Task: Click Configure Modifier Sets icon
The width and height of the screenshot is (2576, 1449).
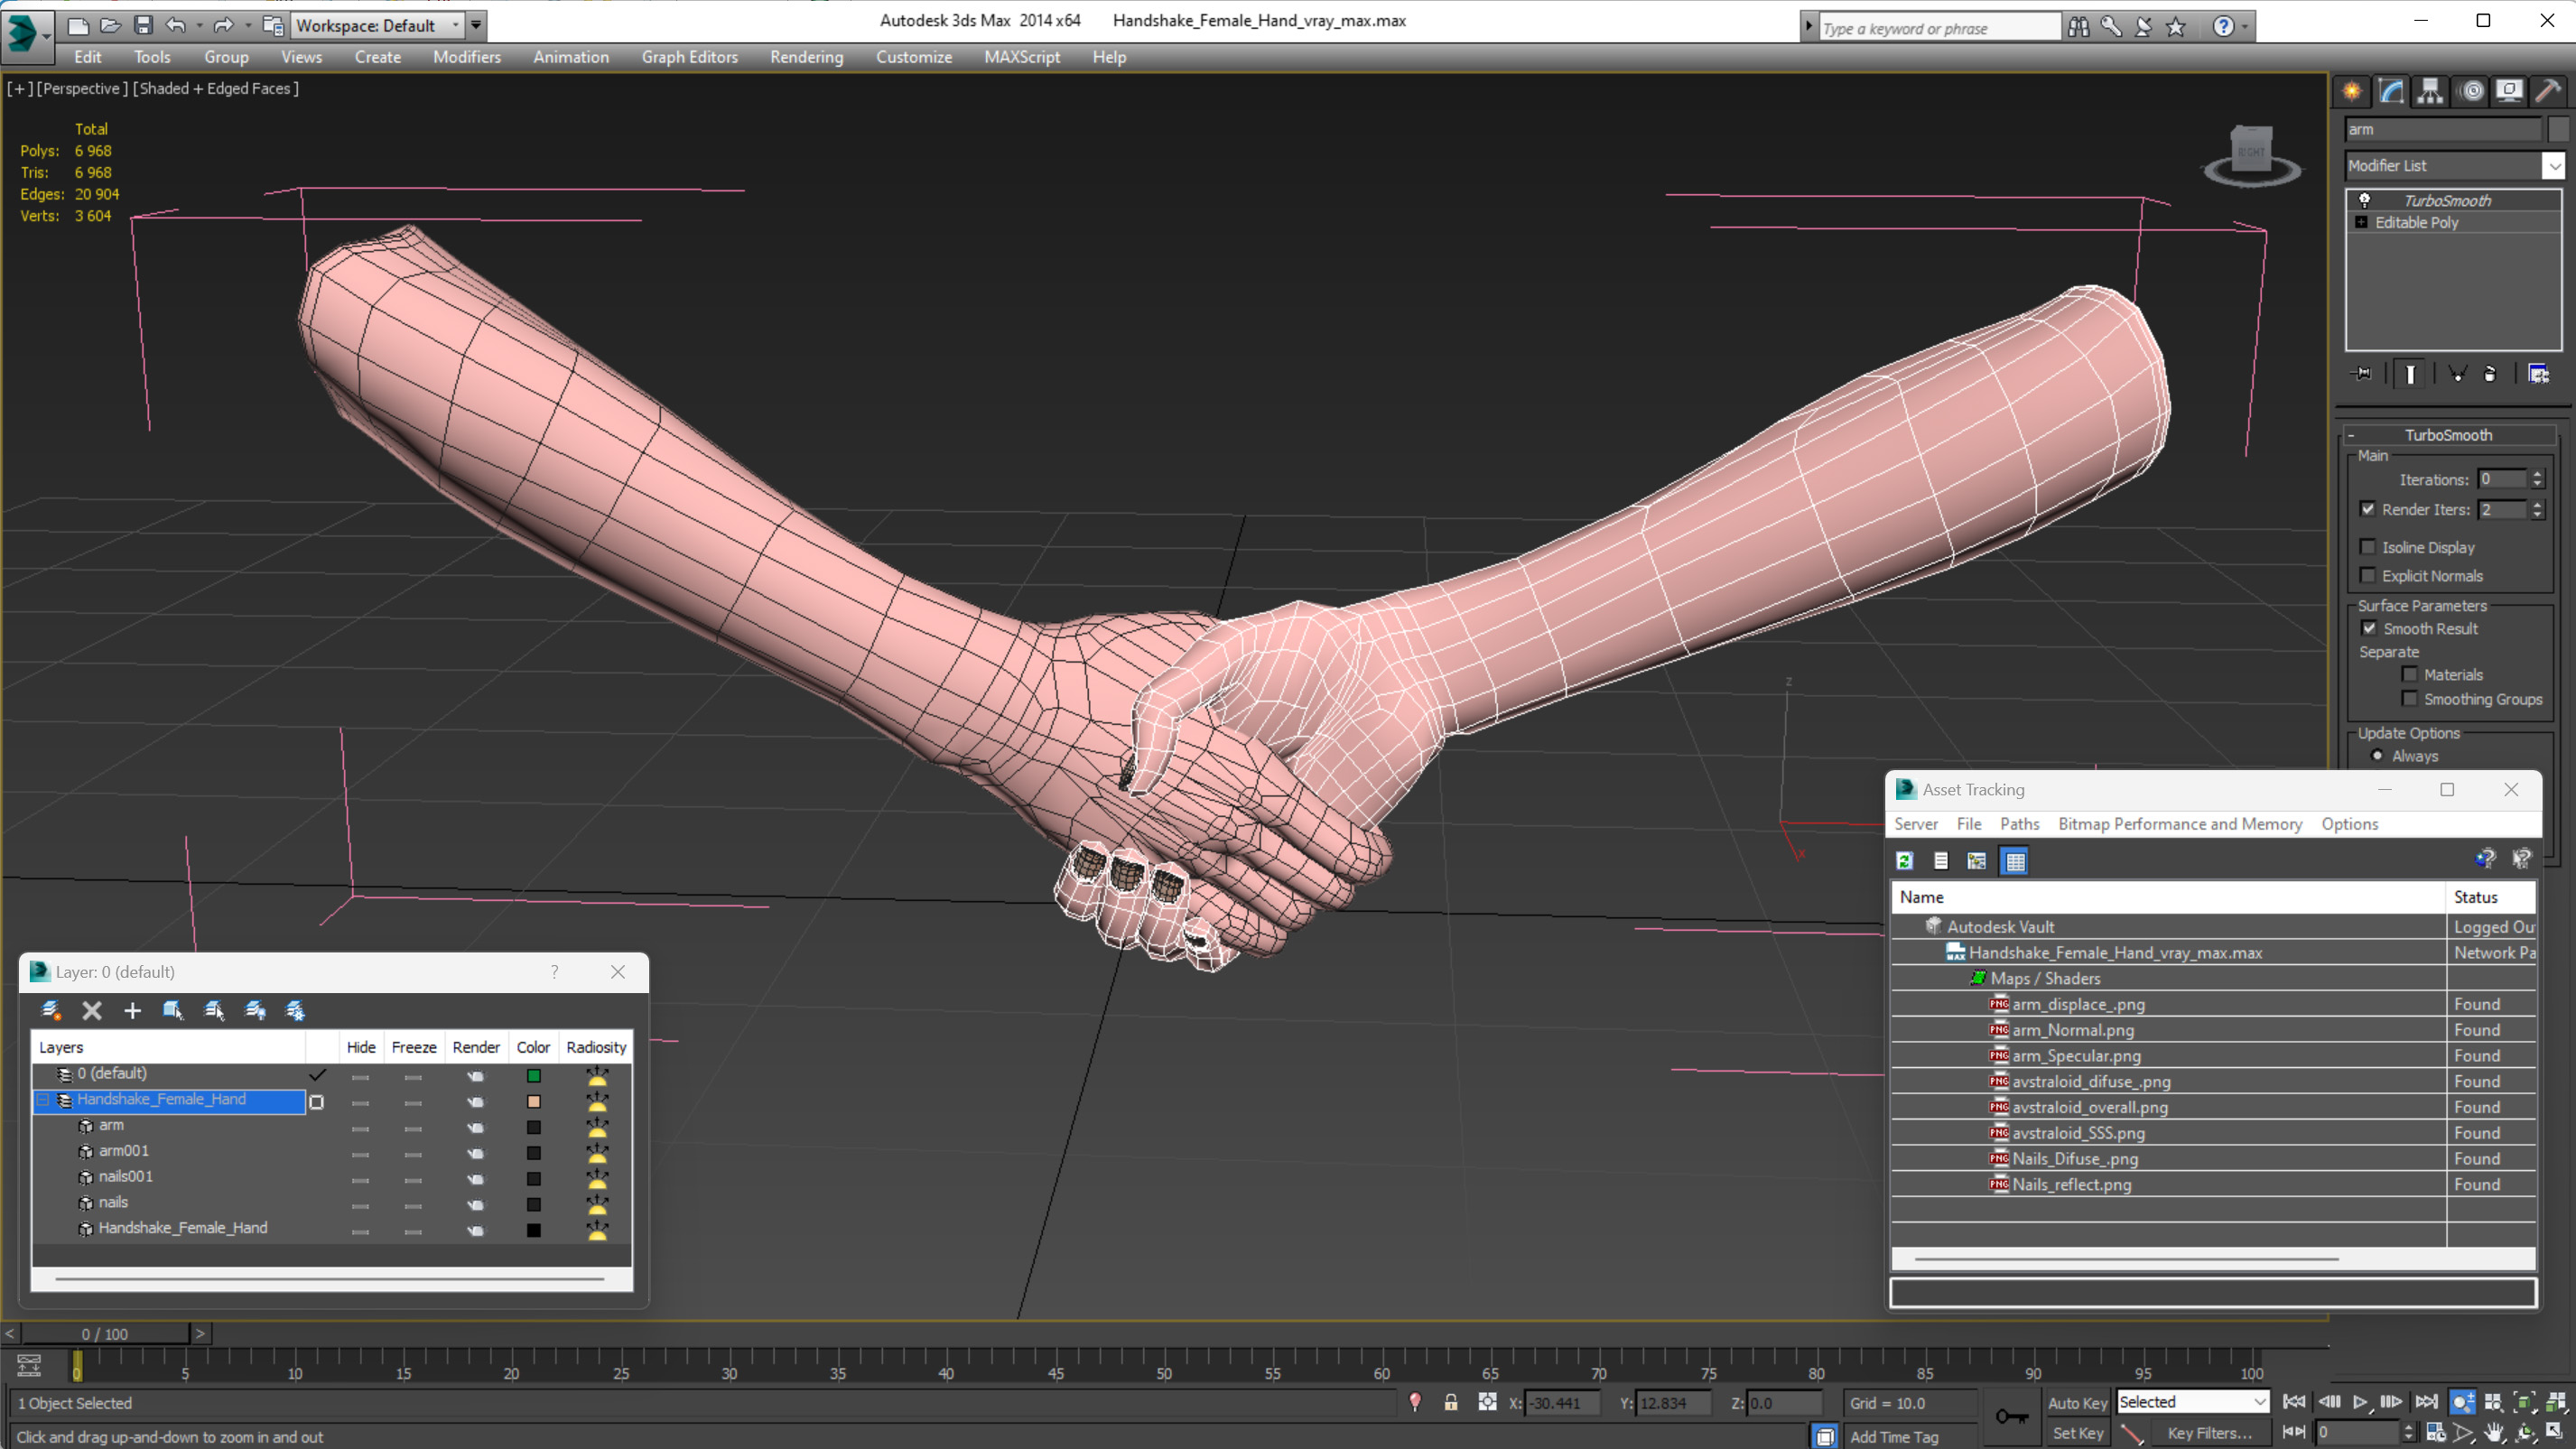Action: pyautogui.click(x=2538, y=374)
